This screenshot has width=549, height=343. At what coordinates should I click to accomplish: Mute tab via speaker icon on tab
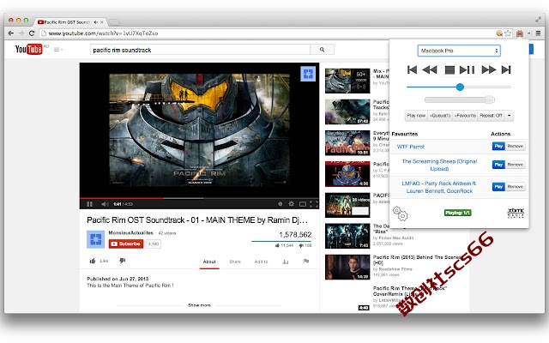[95, 22]
